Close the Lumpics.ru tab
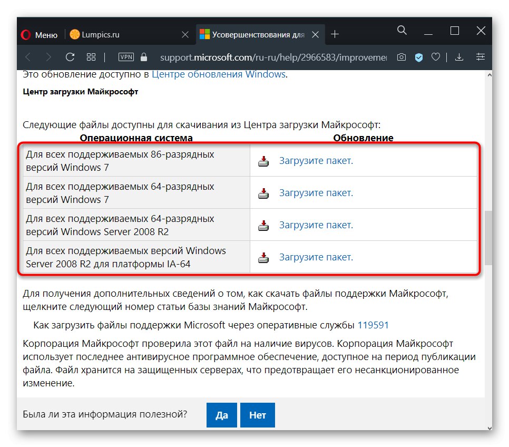509x447 pixels. click(185, 35)
